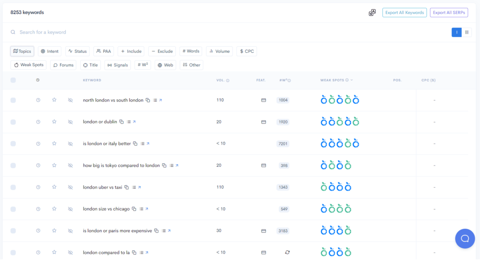Open the Weak Spots filter dropdown
Image resolution: width=480 pixels, height=264 pixels.
(x=29, y=65)
